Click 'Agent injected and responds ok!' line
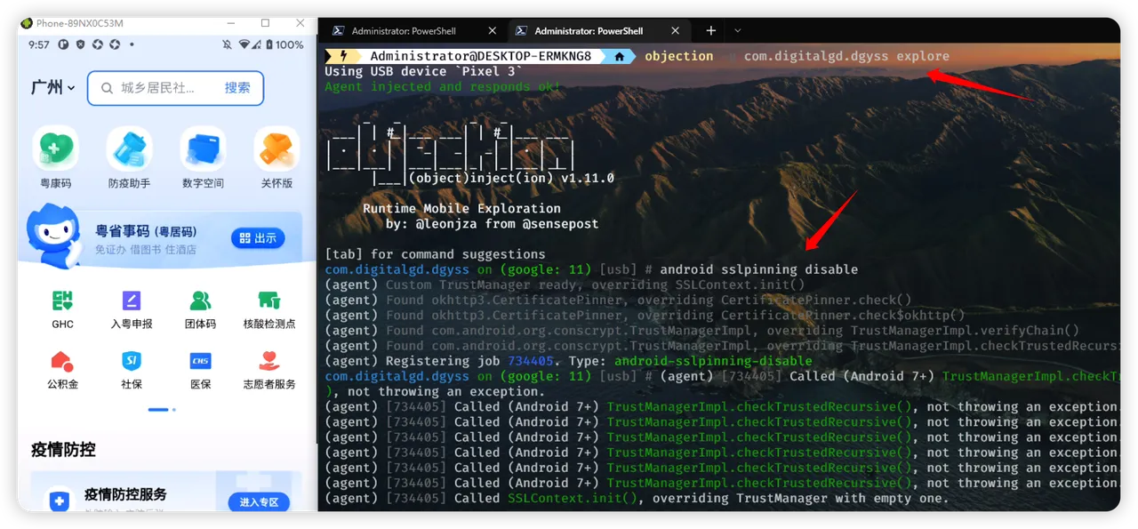The height and width of the screenshot is (529, 1138). click(x=443, y=86)
